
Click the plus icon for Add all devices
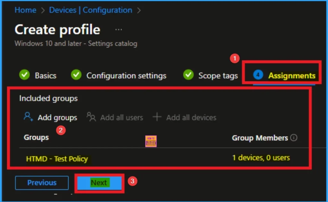(x=157, y=117)
